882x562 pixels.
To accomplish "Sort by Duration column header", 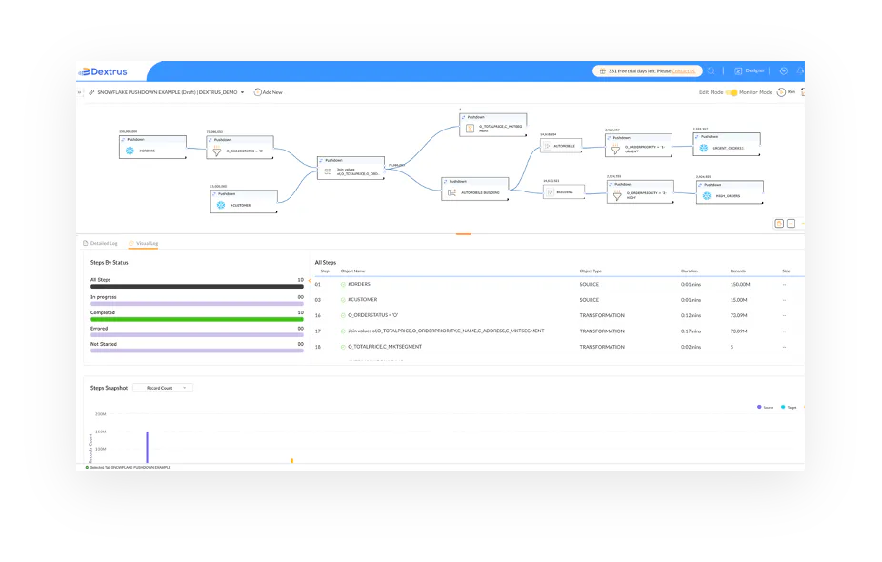I will [x=689, y=271].
